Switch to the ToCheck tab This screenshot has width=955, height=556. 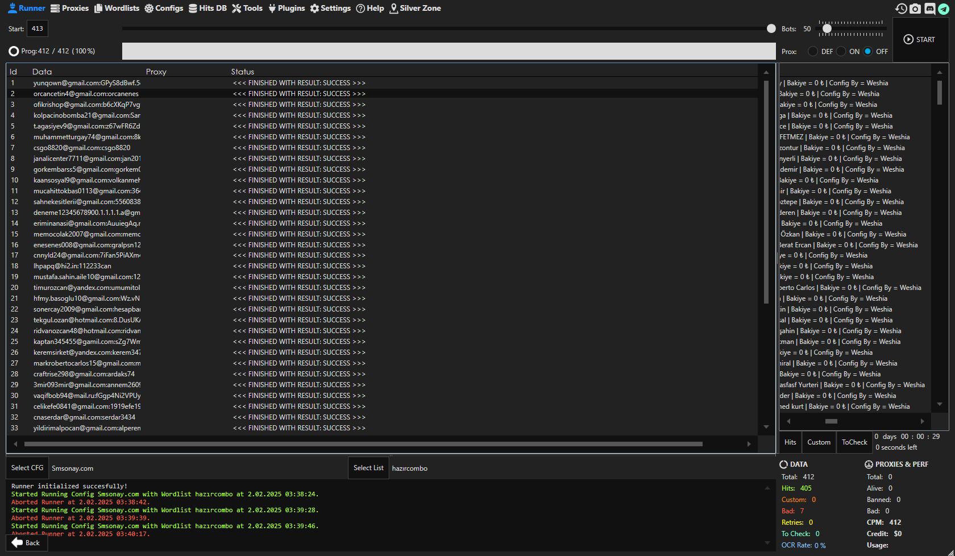click(854, 442)
